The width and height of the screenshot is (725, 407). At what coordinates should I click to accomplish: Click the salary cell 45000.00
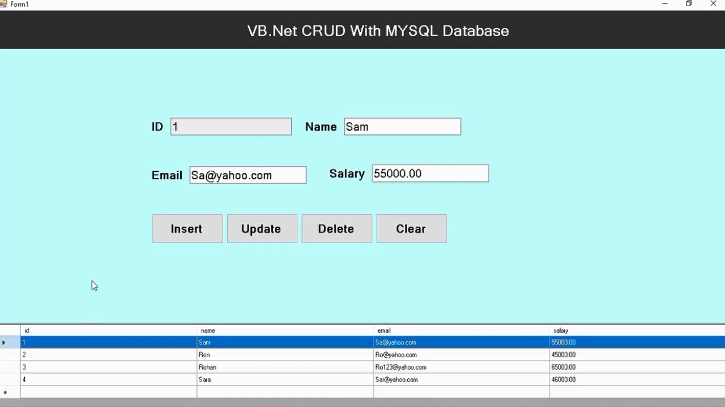click(x=637, y=355)
